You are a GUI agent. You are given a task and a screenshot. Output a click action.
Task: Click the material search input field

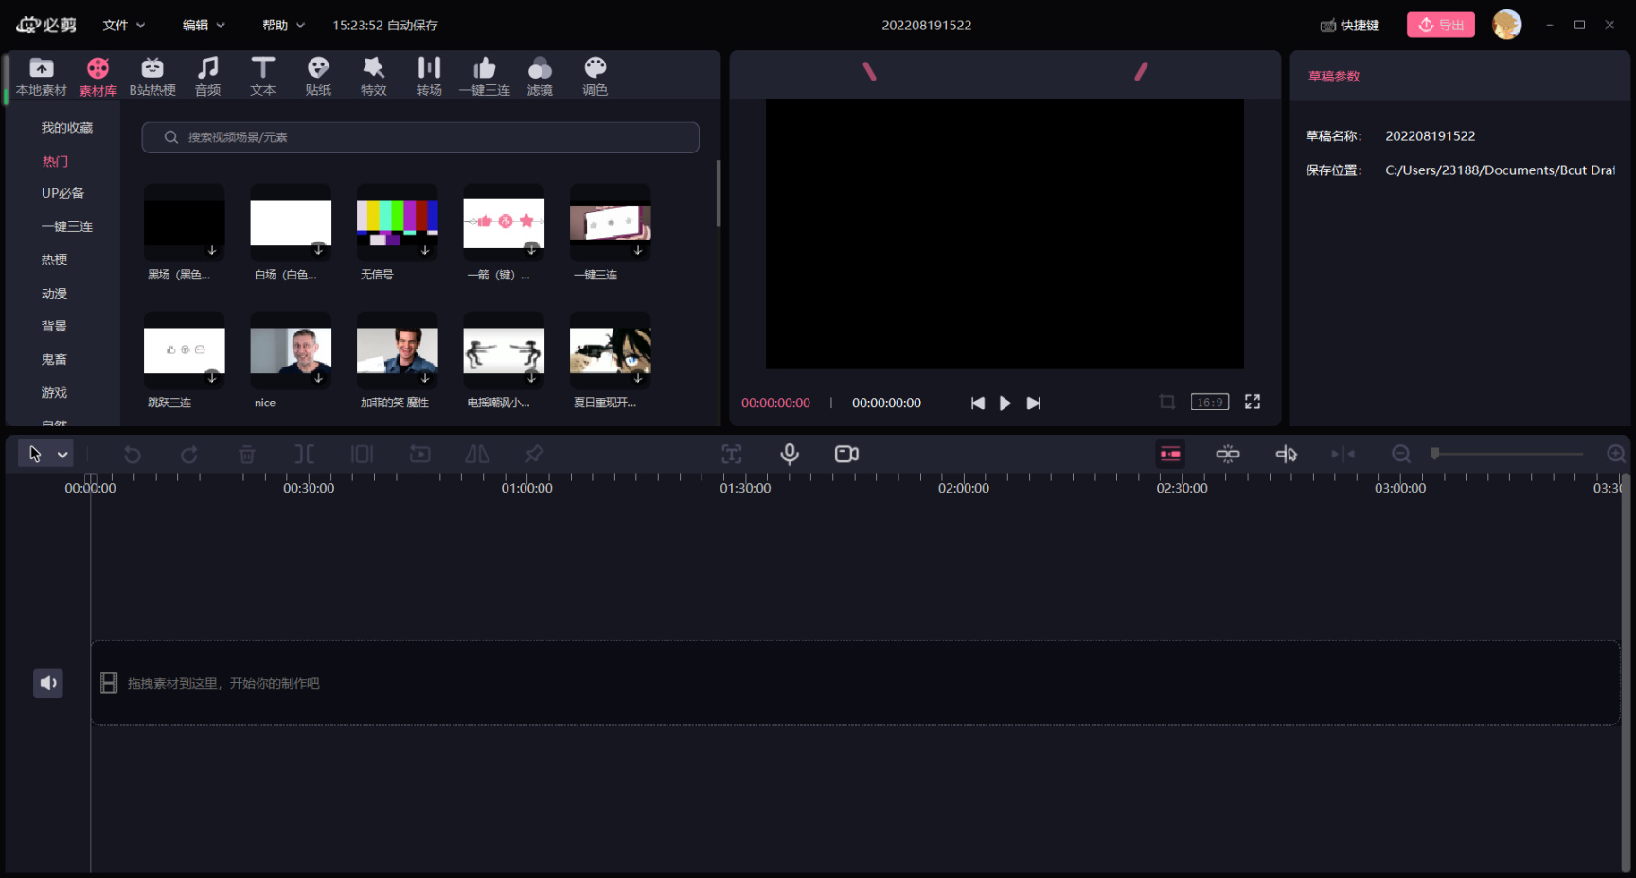click(420, 137)
